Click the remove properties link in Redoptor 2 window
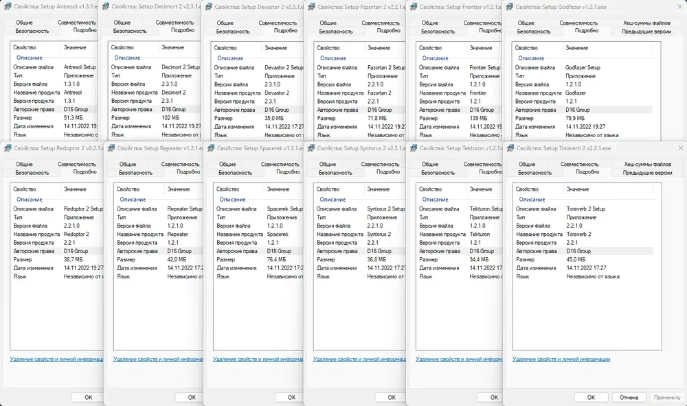The height and width of the screenshot is (406, 687). coord(56,359)
